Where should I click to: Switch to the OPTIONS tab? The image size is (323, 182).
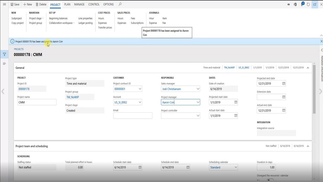(x=109, y=4)
